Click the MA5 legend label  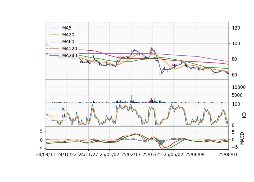point(67,28)
